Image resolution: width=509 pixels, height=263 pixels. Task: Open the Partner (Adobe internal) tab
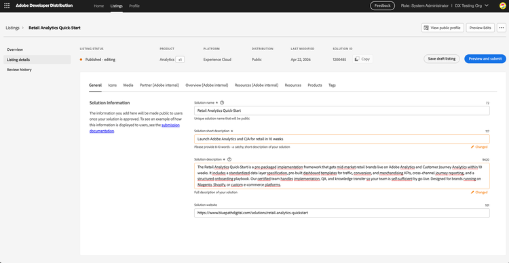point(159,85)
